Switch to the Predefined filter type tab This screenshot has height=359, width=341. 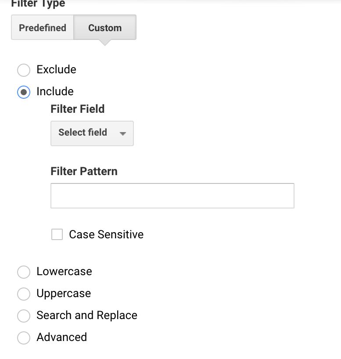pos(43,28)
